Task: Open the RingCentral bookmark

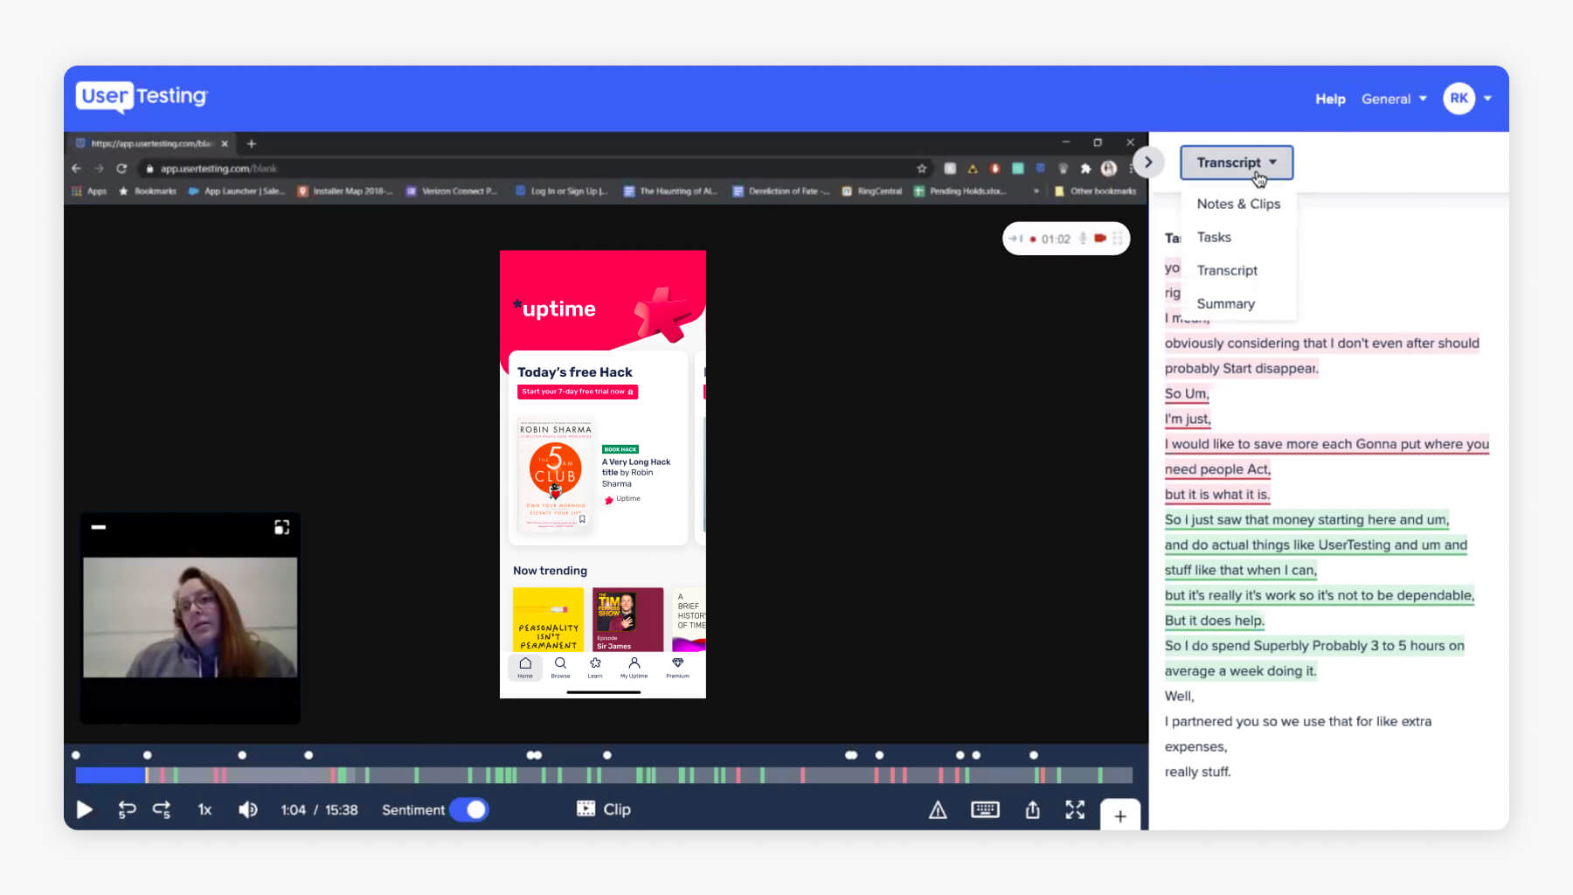Action: pos(871,191)
